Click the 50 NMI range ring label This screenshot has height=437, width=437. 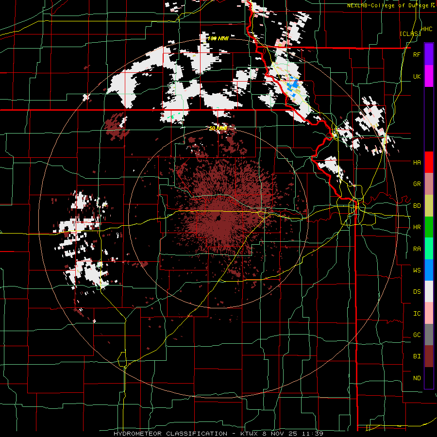pos(218,129)
